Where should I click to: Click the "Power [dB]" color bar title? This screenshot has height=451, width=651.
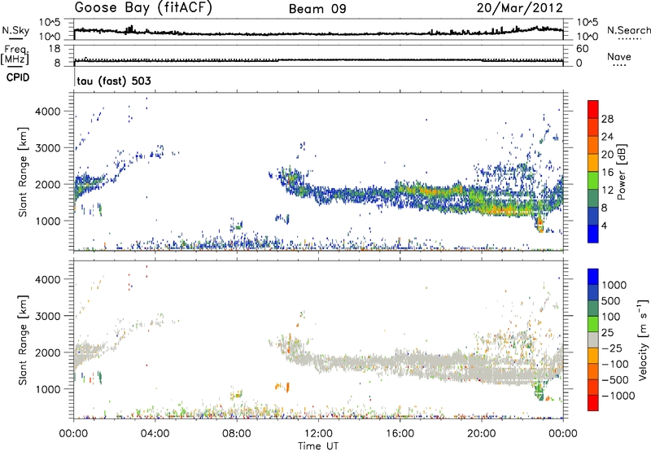click(621, 172)
